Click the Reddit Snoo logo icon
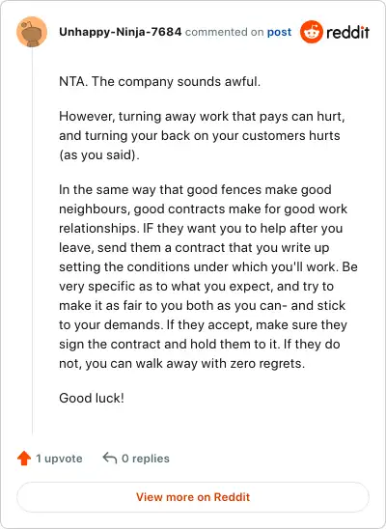The height and width of the screenshot is (529, 386). [x=311, y=32]
